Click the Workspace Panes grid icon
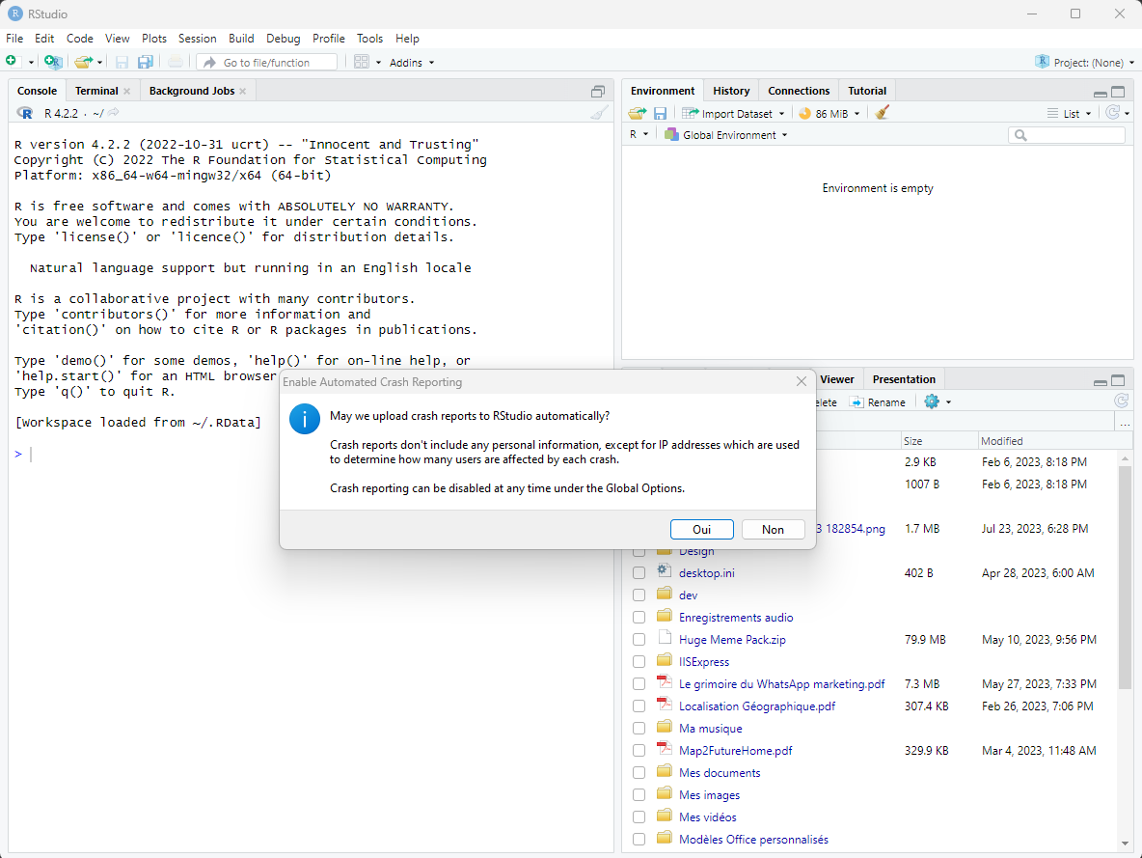 click(362, 62)
